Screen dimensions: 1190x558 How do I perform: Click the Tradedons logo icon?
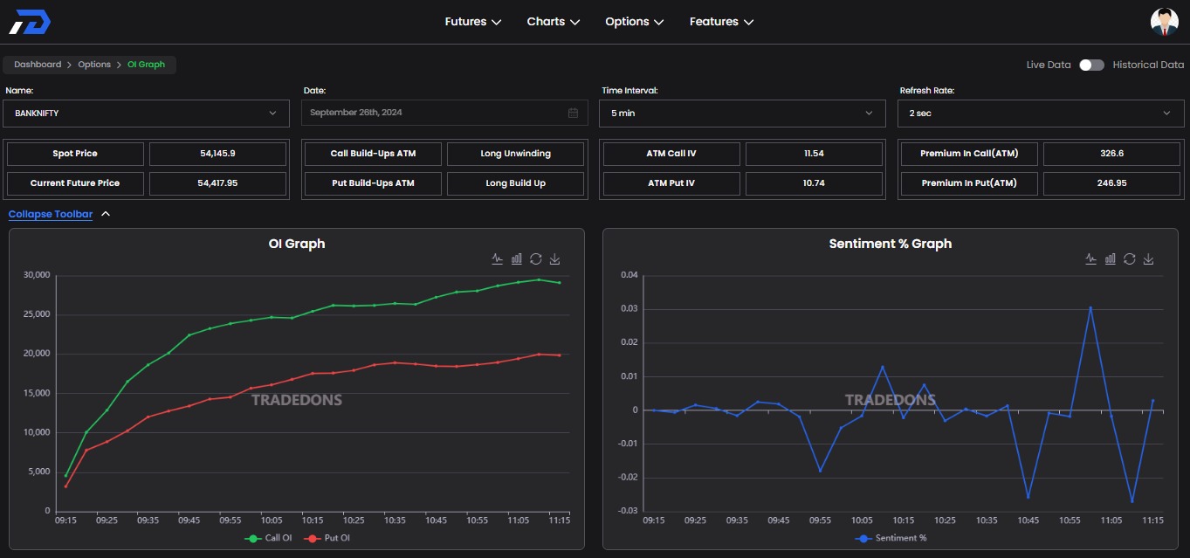tap(30, 22)
